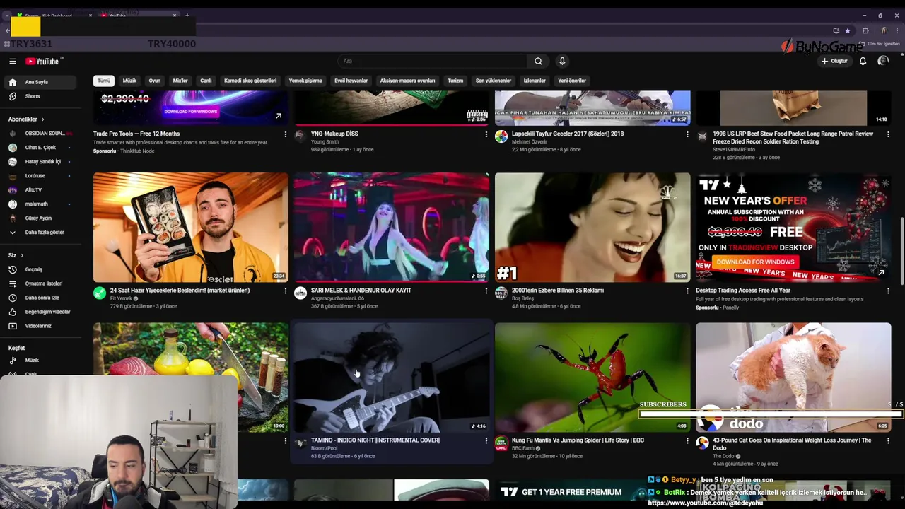
Task: Open OBSIDIAN SOUN... subscription channel
Action: click(39, 134)
